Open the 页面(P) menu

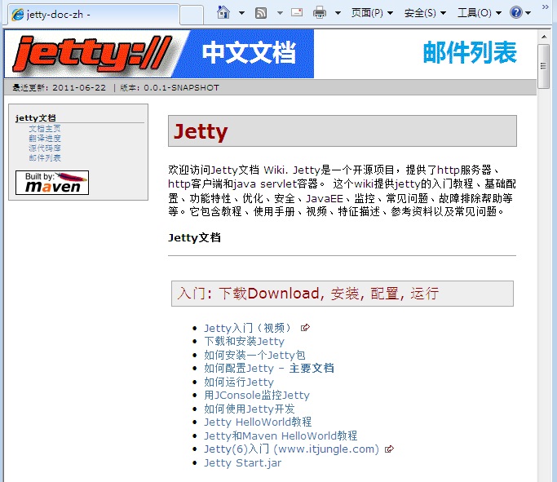[372, 13]
